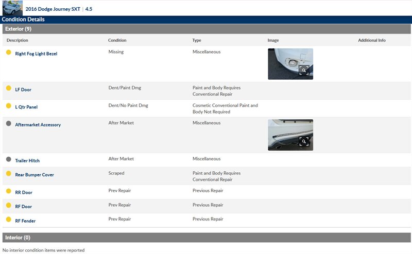The height and width of the screenshot is (254, 412).
Task: Click yellow severity dot beside Right Fog Light Bezel
Action: coord(8,52)
